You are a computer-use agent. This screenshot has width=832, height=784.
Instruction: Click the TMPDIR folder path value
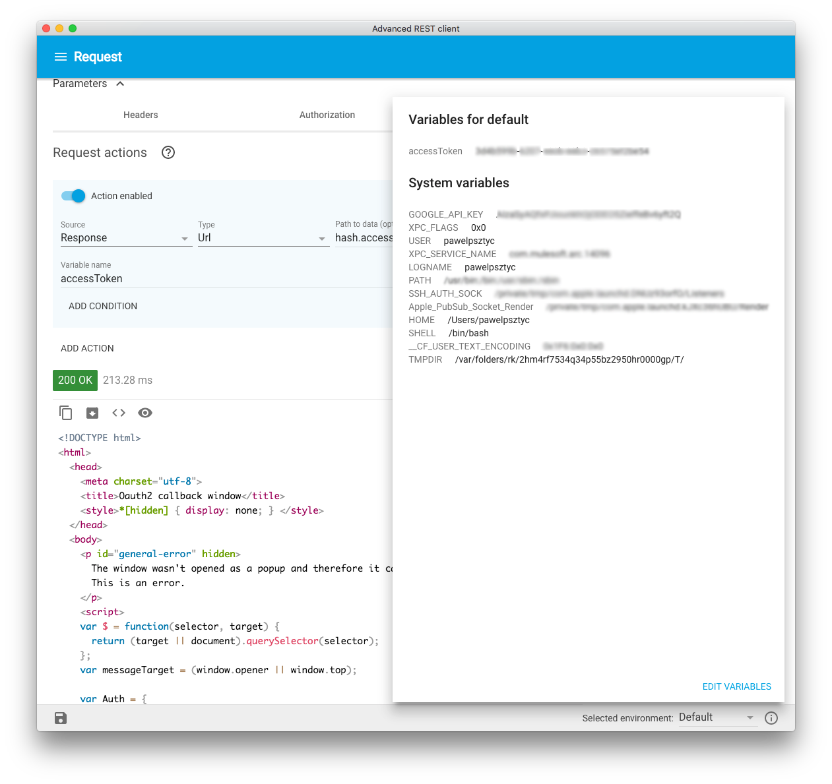[x=569, y=359]
